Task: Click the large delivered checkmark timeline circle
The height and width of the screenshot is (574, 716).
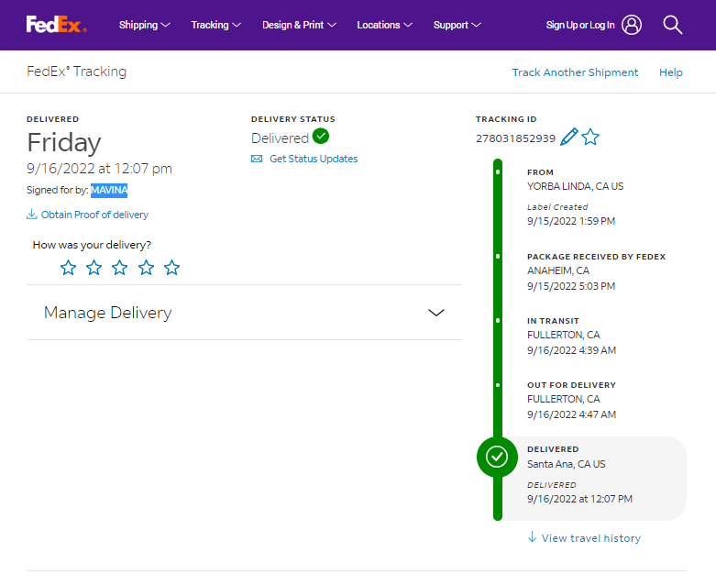Action: 497,457
